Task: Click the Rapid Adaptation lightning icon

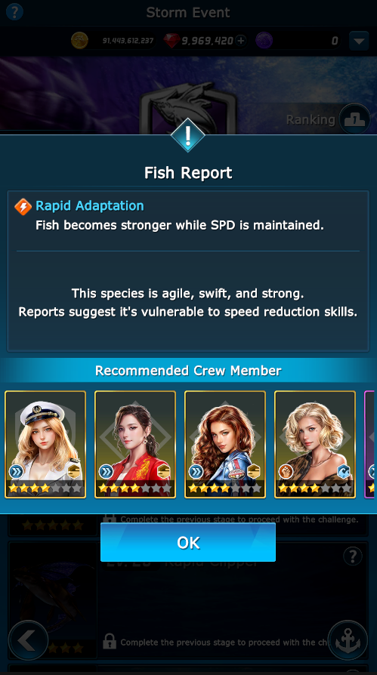Action: click(x=23, y=207)
